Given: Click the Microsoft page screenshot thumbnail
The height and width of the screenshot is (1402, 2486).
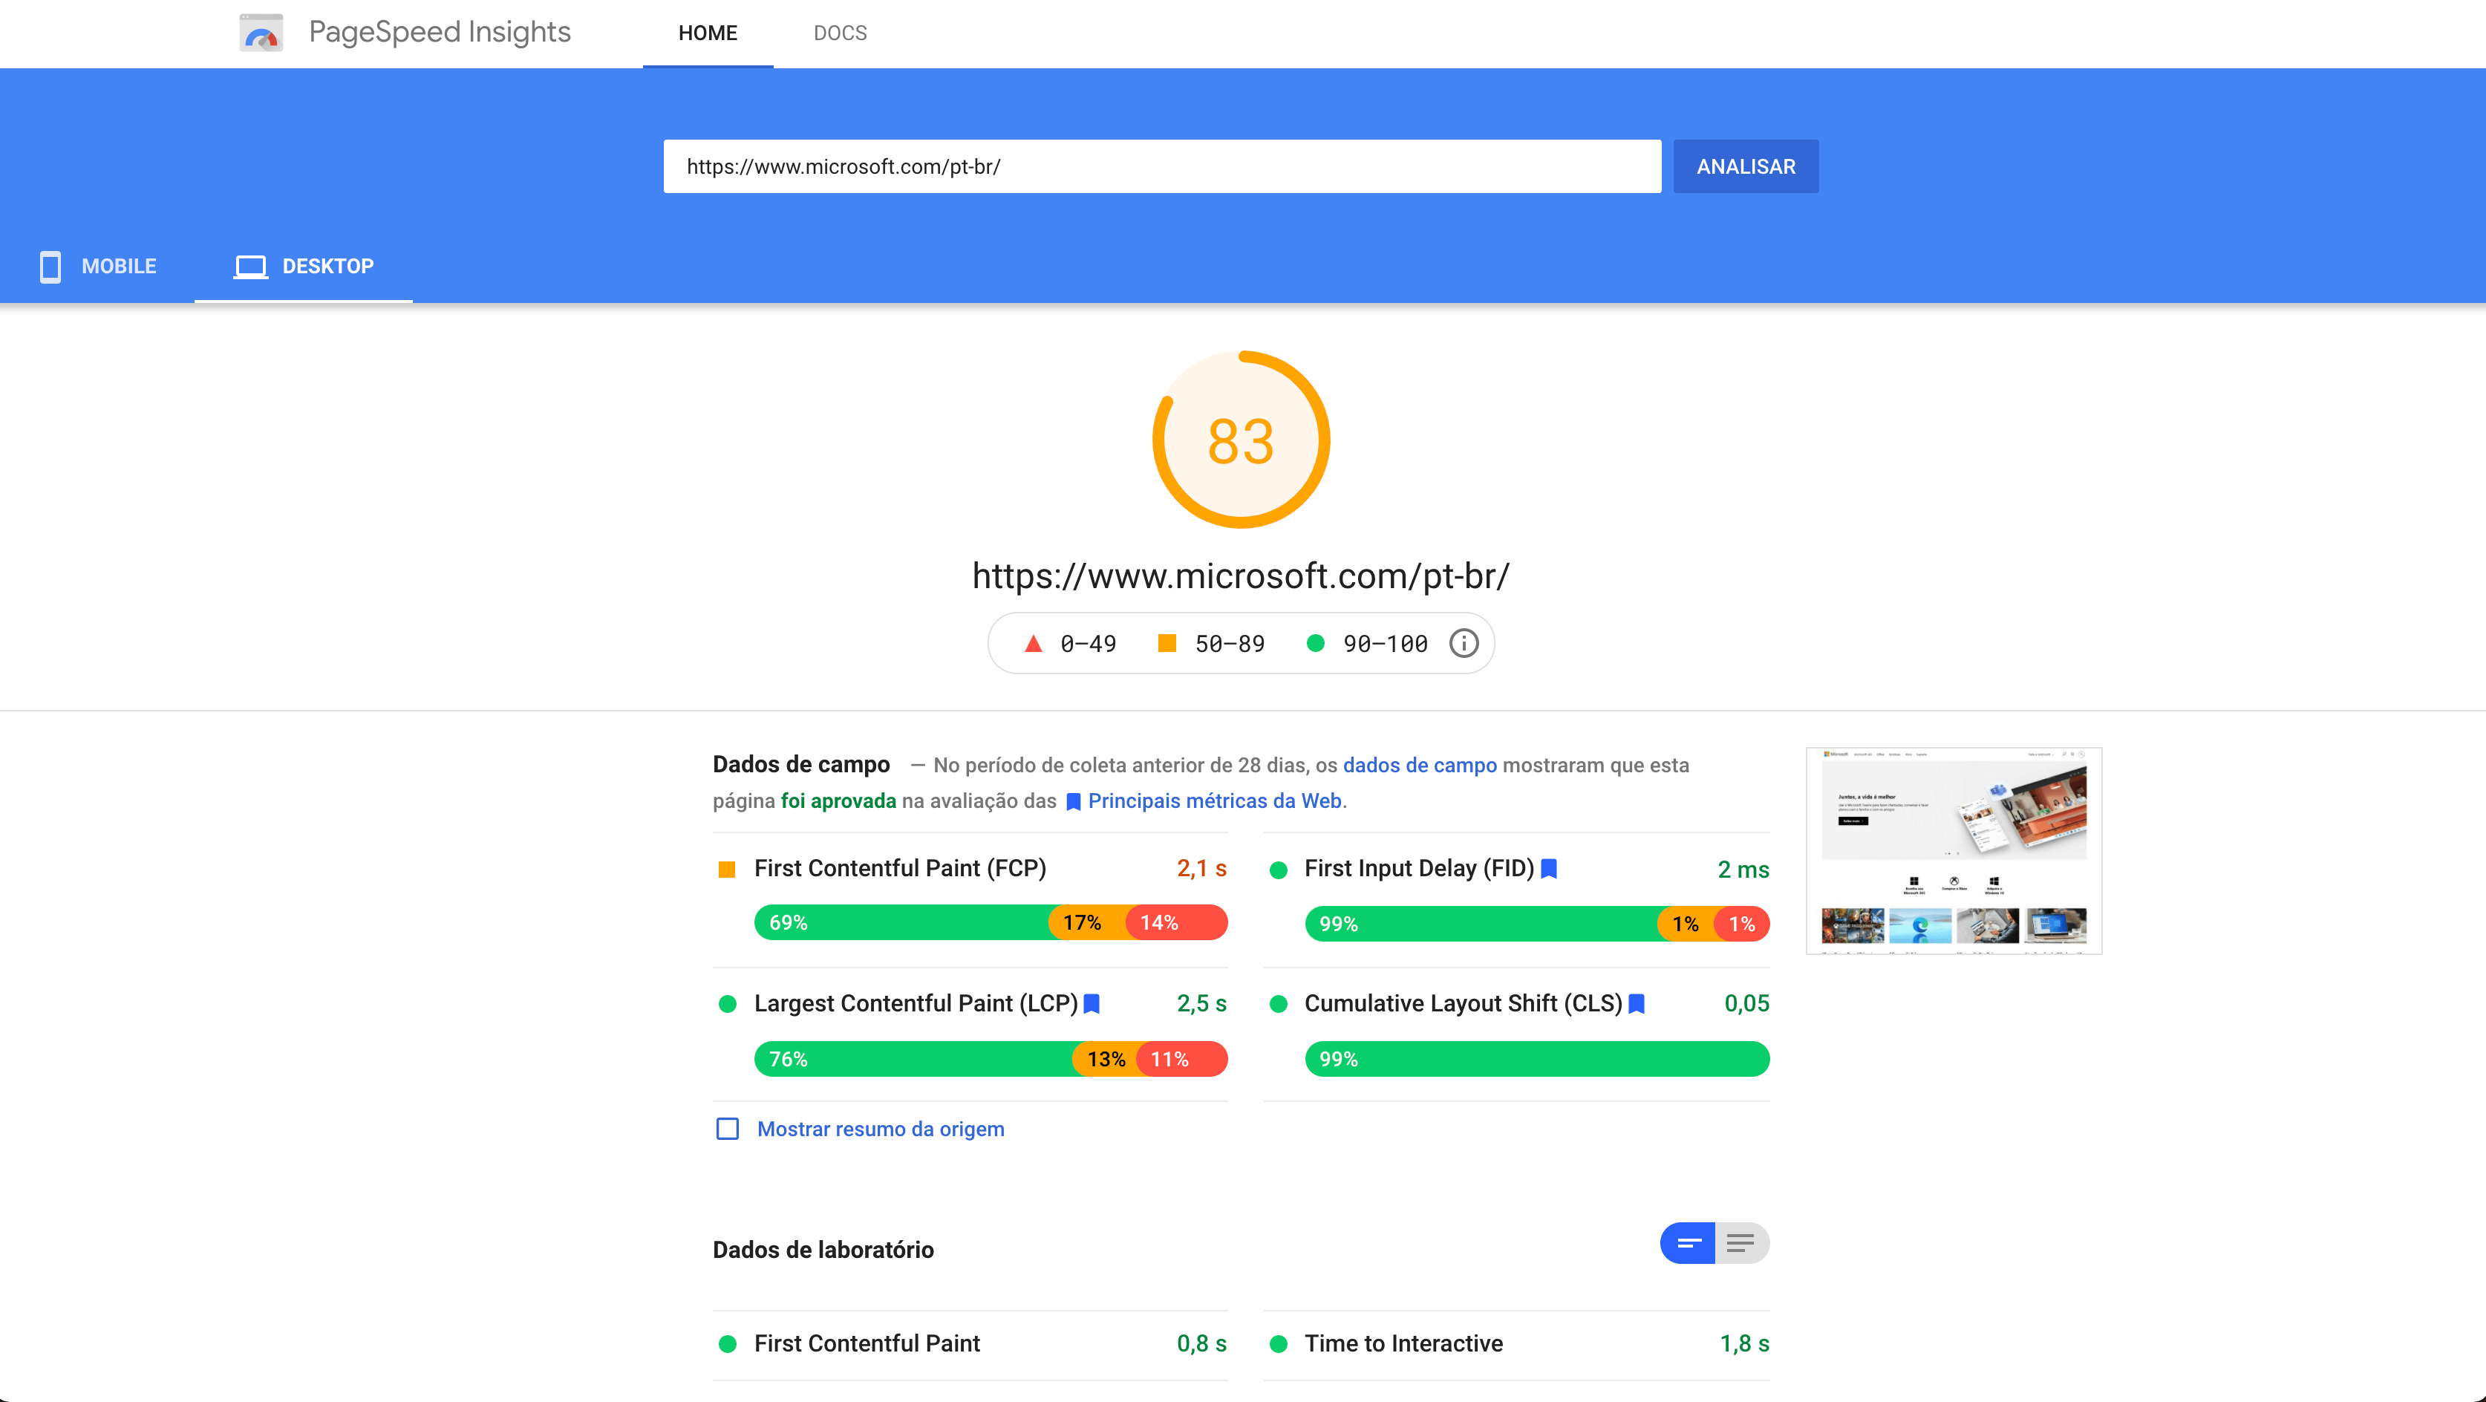Looking at the screenshot, I should tap(1954, 851).
